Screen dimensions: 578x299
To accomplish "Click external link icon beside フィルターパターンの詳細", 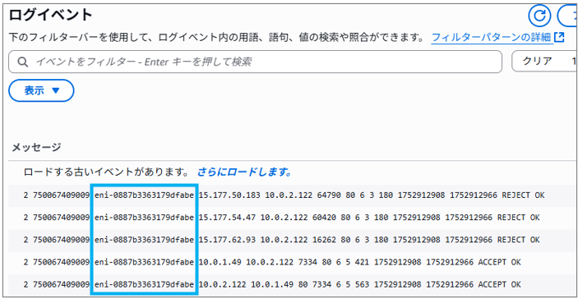I will coord(559,37).
